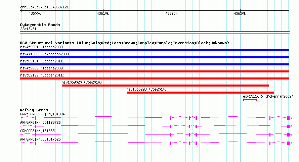Click the esv2512679 (McKernan2009) label
The width and height of the screenshot is (299, 162).
[268, 96]
